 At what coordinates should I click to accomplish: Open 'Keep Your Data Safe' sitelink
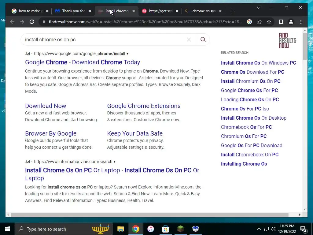(x=135, y=133)
